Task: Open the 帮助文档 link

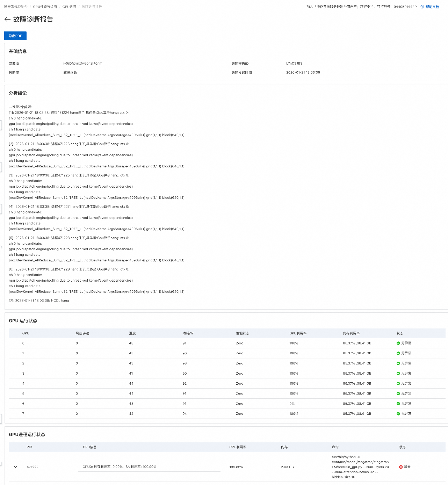Action: click(432, 7)
